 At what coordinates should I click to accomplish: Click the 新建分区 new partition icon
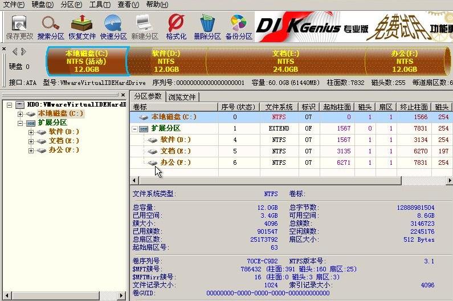coord(144,27)
